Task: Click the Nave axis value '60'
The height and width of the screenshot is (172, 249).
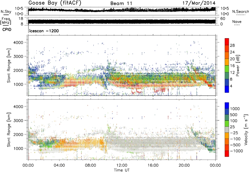Action: [223, 19]
